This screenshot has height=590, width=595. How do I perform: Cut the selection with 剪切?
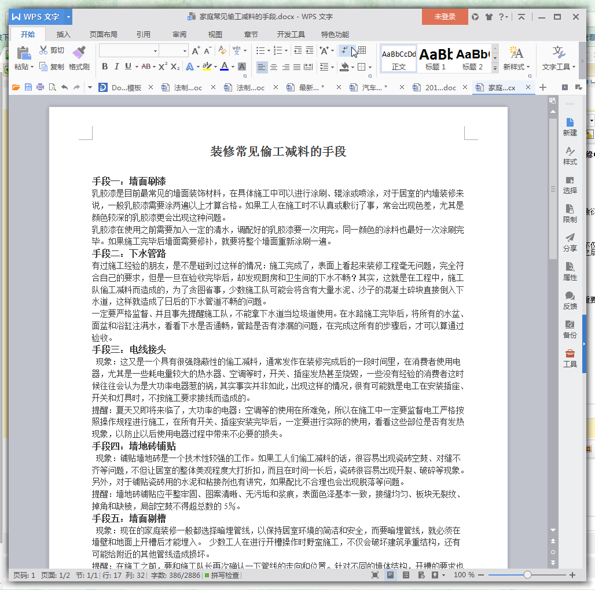52,50
